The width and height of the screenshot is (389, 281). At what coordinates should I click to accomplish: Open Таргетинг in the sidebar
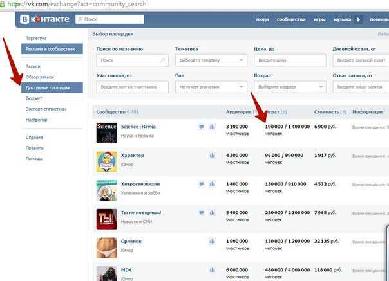(x=36, y=38)
